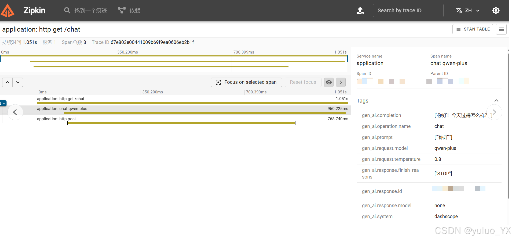Click the search magnifier icon
The height and width of the screenshot is (239, 512).
tap(67, 10)
